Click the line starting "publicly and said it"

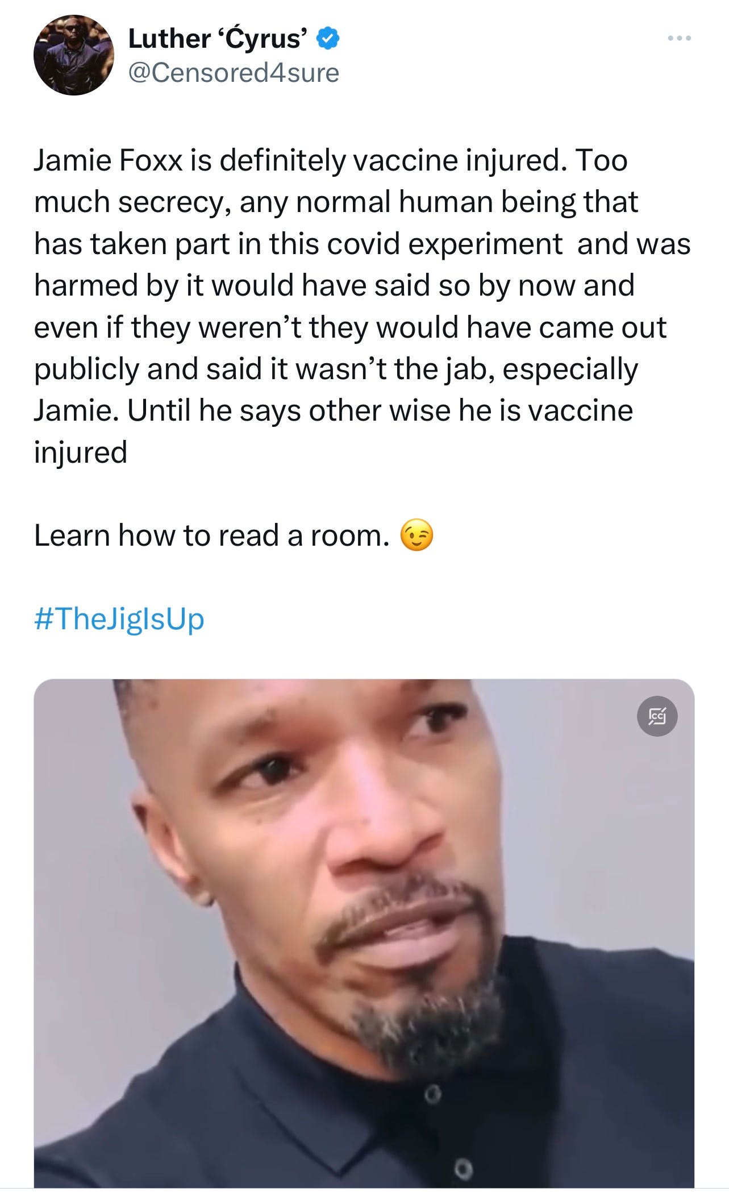(x=336, y=369)
